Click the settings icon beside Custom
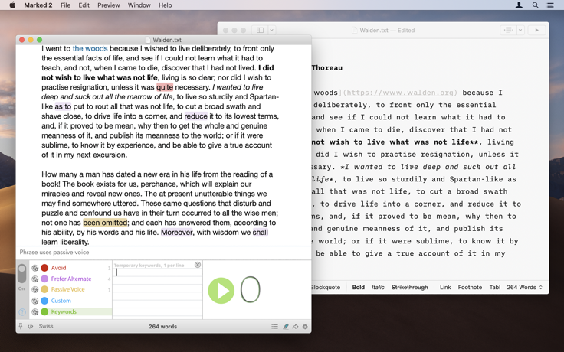This screenshot has height=352, width=564. pos(35,301)
